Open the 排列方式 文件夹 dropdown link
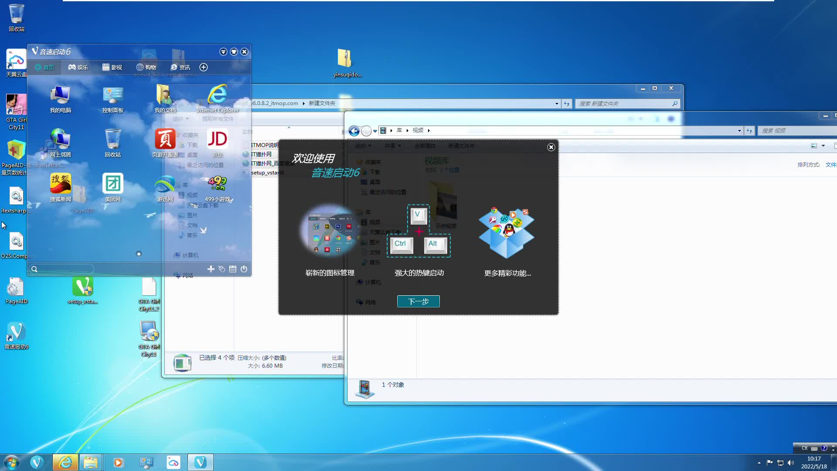This screenshot has height=471, width=837. pos(831,165)
